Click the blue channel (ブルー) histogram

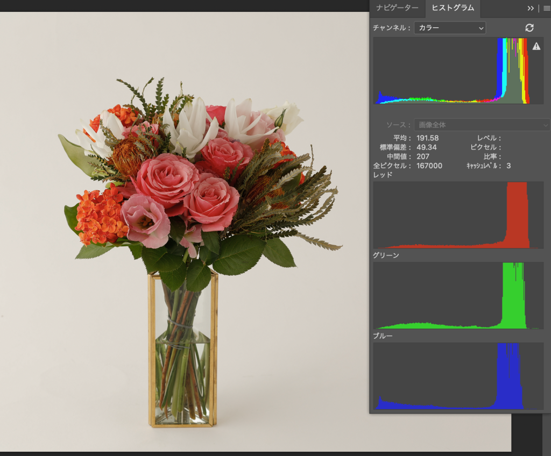pos(458,376)
